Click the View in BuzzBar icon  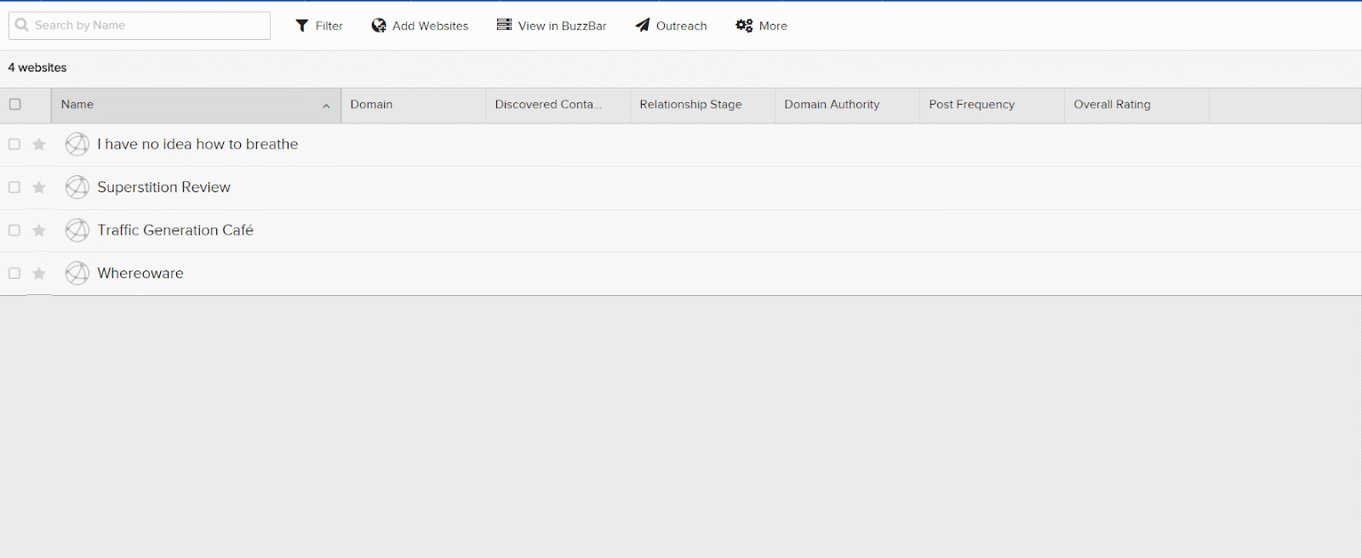click(504, 25)
